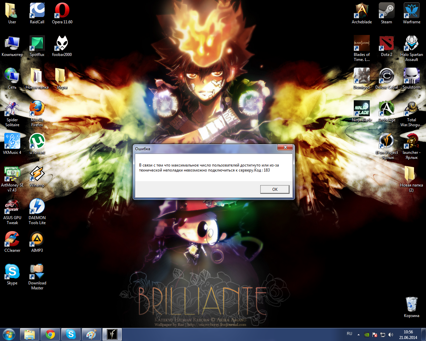
Task: Launch Spider Solitaire
Action: coord(12,114)
